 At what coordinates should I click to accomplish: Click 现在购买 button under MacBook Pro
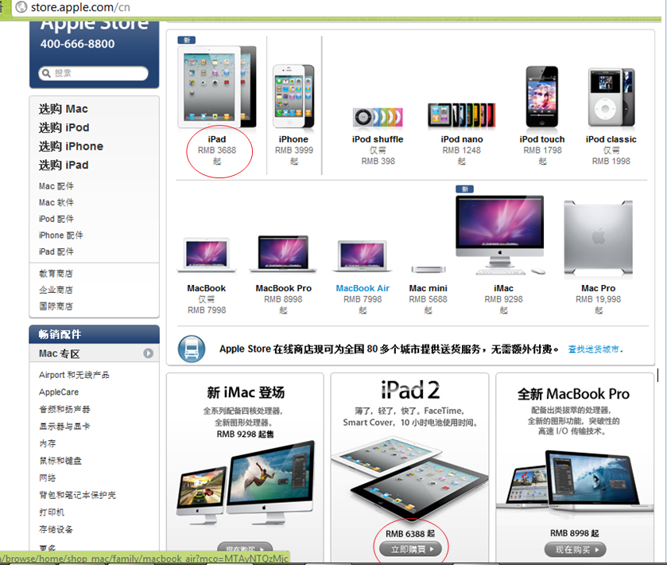[x=575, y=550]
